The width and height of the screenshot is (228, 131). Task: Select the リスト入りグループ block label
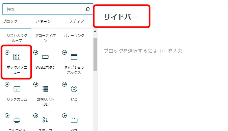[17, 38]
